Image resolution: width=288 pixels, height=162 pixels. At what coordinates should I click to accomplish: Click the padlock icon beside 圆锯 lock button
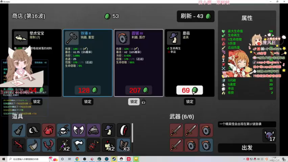144,102
